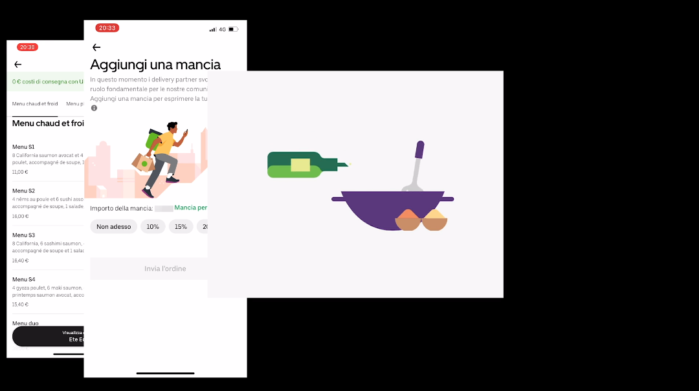This screenshot has height=391, width=699.
Task: Open Menu S1 item
Action: pyautogui.click(x=48, y=159)
